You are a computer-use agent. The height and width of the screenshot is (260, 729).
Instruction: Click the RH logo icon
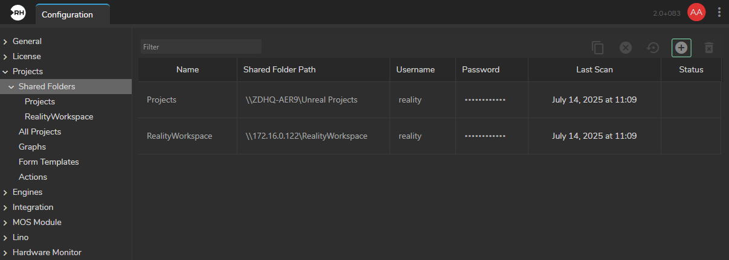[x=18, y=13]
